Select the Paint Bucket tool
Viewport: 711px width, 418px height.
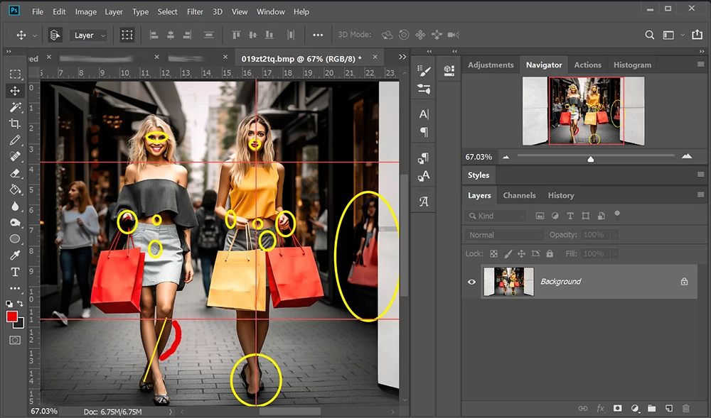[15, 189]
